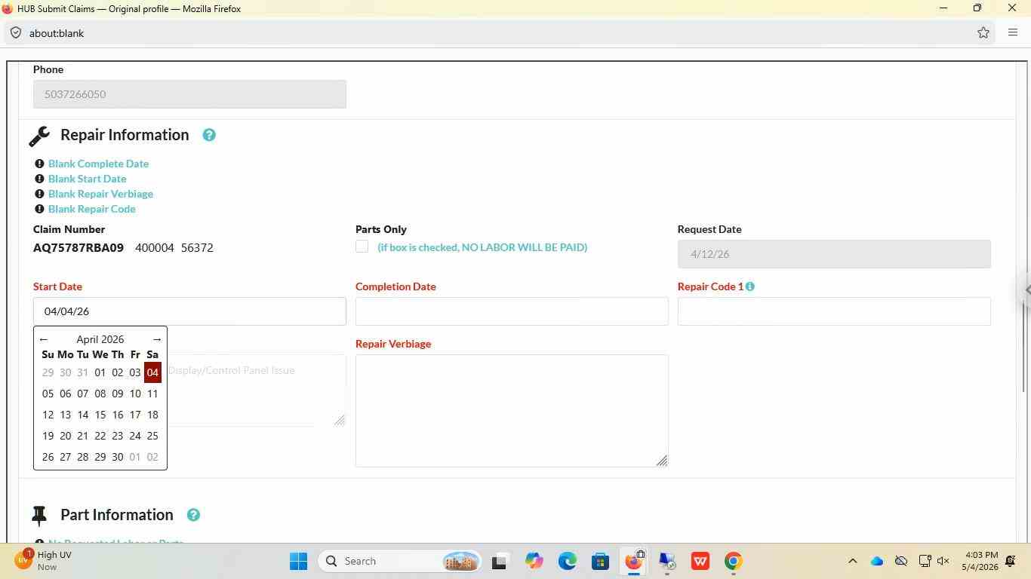This screenshot has height=579, width=1031.
Task: Click the shield tracking protection icon
Action: coord(16,33)
